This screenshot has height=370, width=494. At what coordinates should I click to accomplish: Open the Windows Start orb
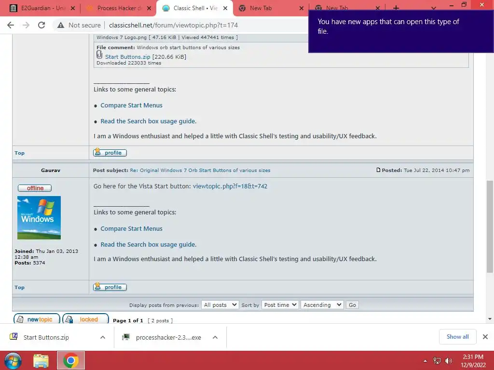point(13,360)
